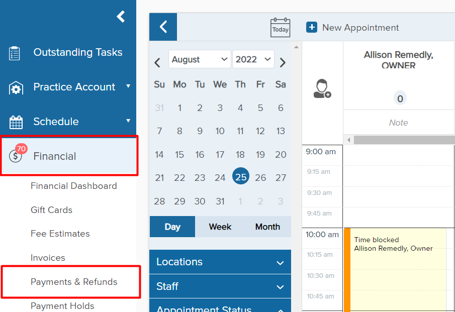Open the Financial Dashboard link
Image resolution: width=455 pixels, height=312 pixels.
(74, 186)
